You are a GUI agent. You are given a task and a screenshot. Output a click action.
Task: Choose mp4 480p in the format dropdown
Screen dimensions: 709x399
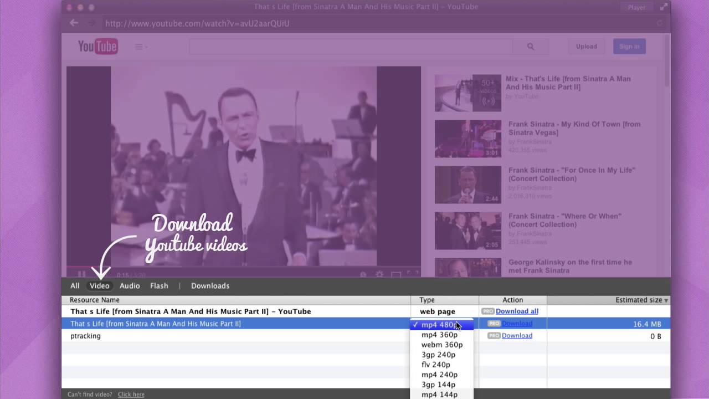pos(441,325)
